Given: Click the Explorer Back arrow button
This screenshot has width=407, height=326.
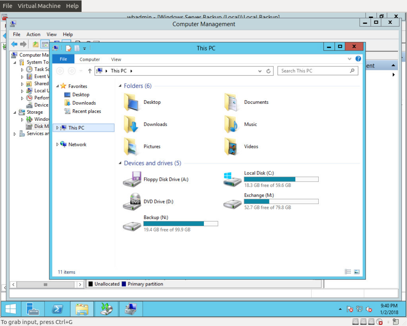Looking at the screenshot, I should click(60, 71).
